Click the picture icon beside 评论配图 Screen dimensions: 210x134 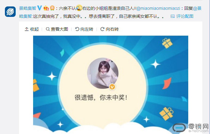[x=173, y=16]
